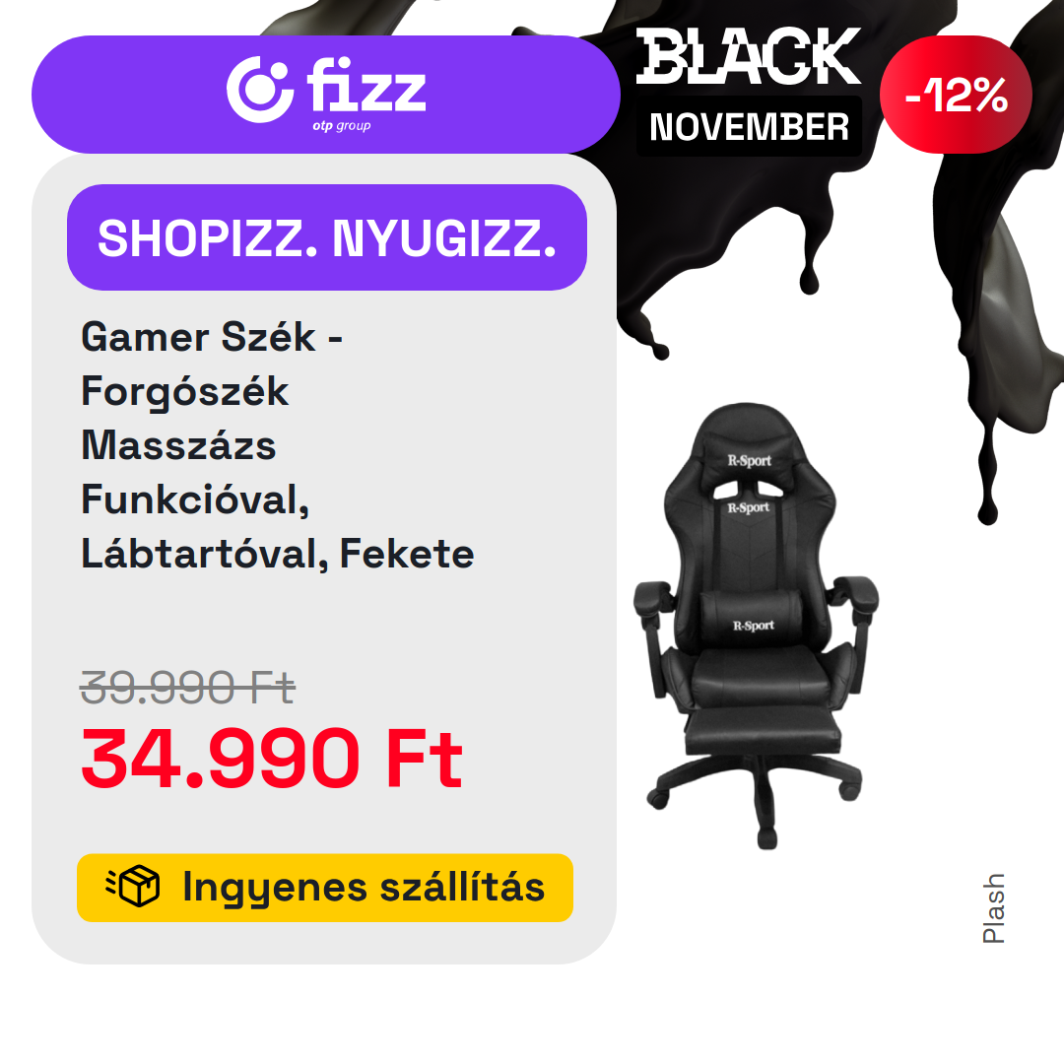Click the Lábtartóval, Fekete title line
Image resolution: width=1064 pixels, height=1064 pixels.
(278, 554)
